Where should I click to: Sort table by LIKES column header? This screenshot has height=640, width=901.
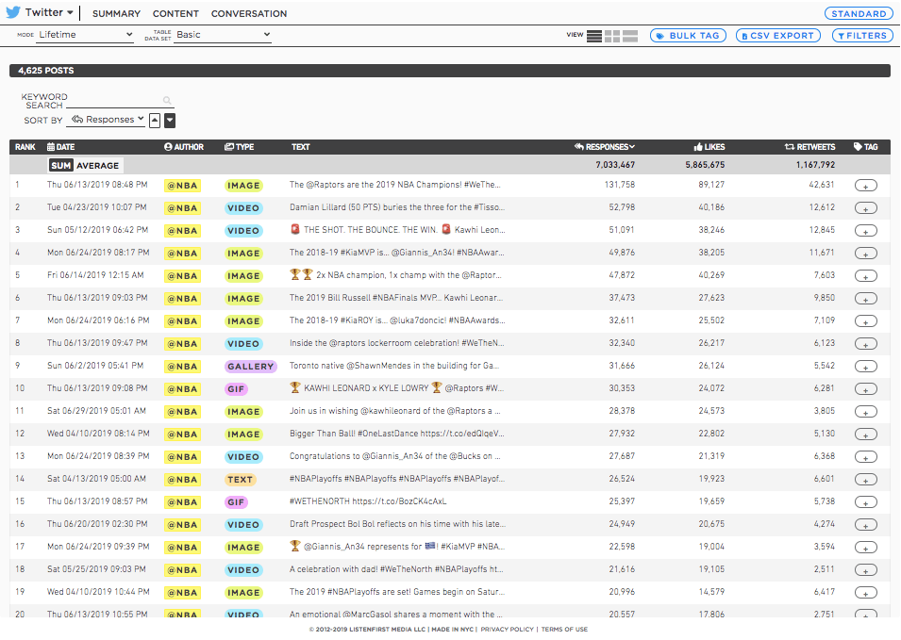point(709,147)
